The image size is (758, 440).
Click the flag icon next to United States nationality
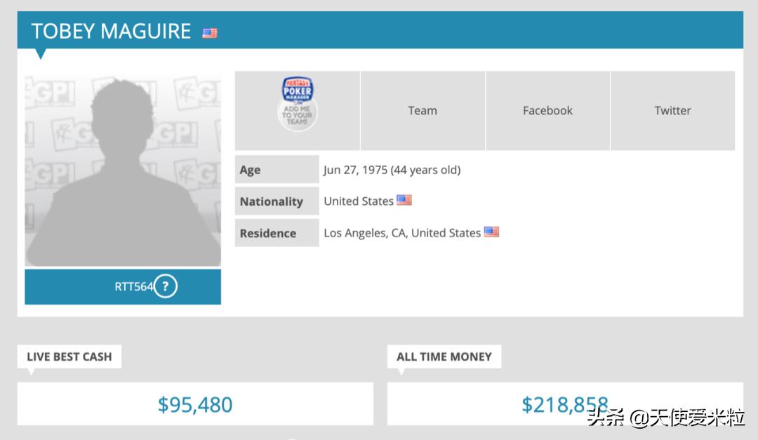[x=404, y=200]
